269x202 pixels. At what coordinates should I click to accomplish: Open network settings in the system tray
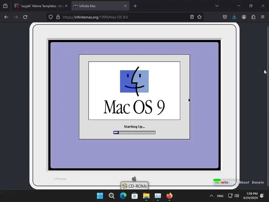230,196
